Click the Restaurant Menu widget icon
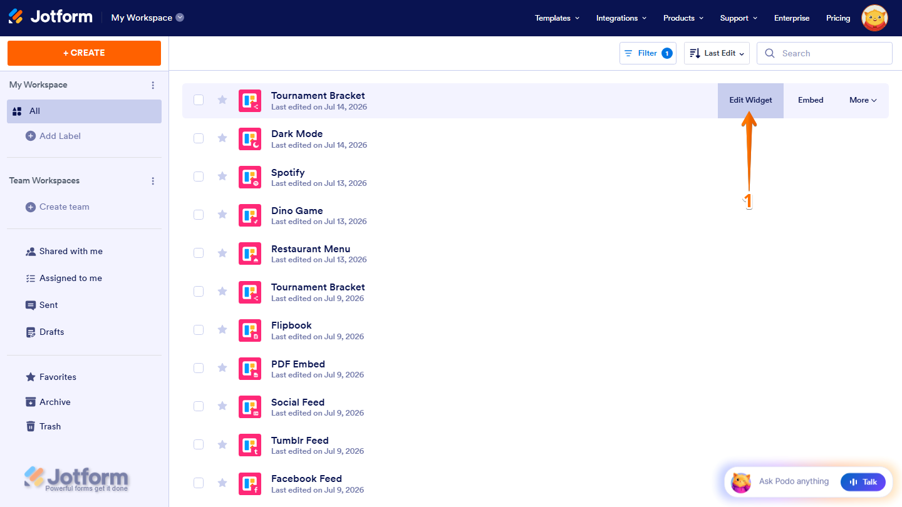The width and height of the screenshot is (902, 507). (250, 253)
